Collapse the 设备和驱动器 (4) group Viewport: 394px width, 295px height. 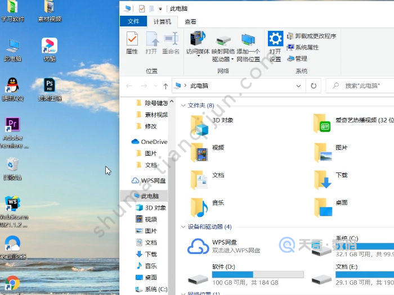point(183,227)
